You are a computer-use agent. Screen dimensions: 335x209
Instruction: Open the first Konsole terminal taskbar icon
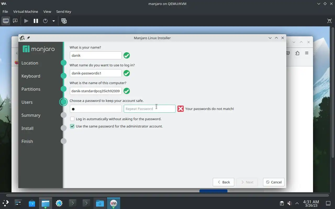click(72, 203)
